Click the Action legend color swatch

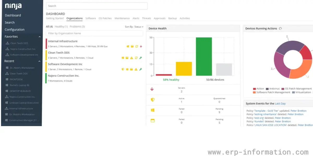(254, 89)
